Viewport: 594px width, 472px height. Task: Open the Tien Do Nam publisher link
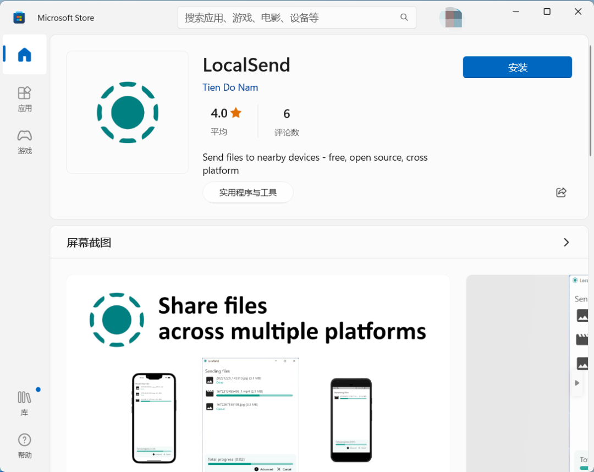230,87
